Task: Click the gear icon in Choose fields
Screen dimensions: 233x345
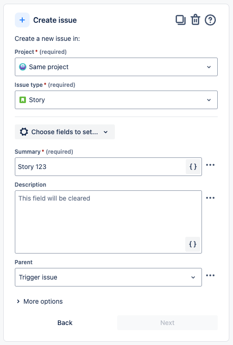Action: click(x=24, y=132)
